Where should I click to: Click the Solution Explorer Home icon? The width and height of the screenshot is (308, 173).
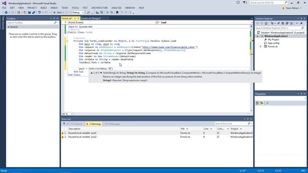[x=266, y=24]
